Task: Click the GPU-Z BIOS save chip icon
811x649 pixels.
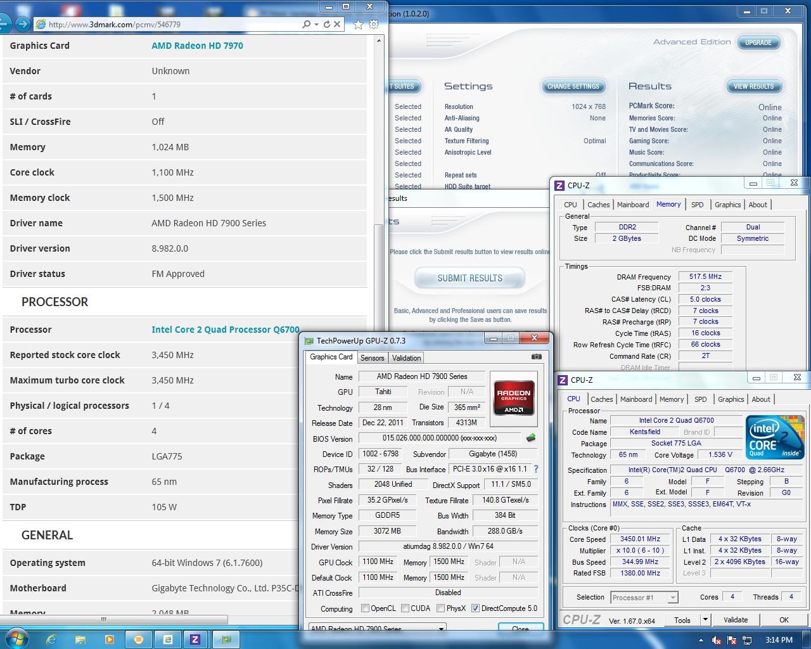Action: 531,438
